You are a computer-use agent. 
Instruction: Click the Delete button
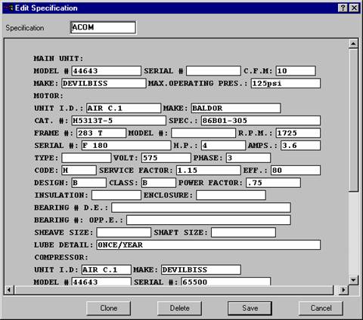click(179, 308)
